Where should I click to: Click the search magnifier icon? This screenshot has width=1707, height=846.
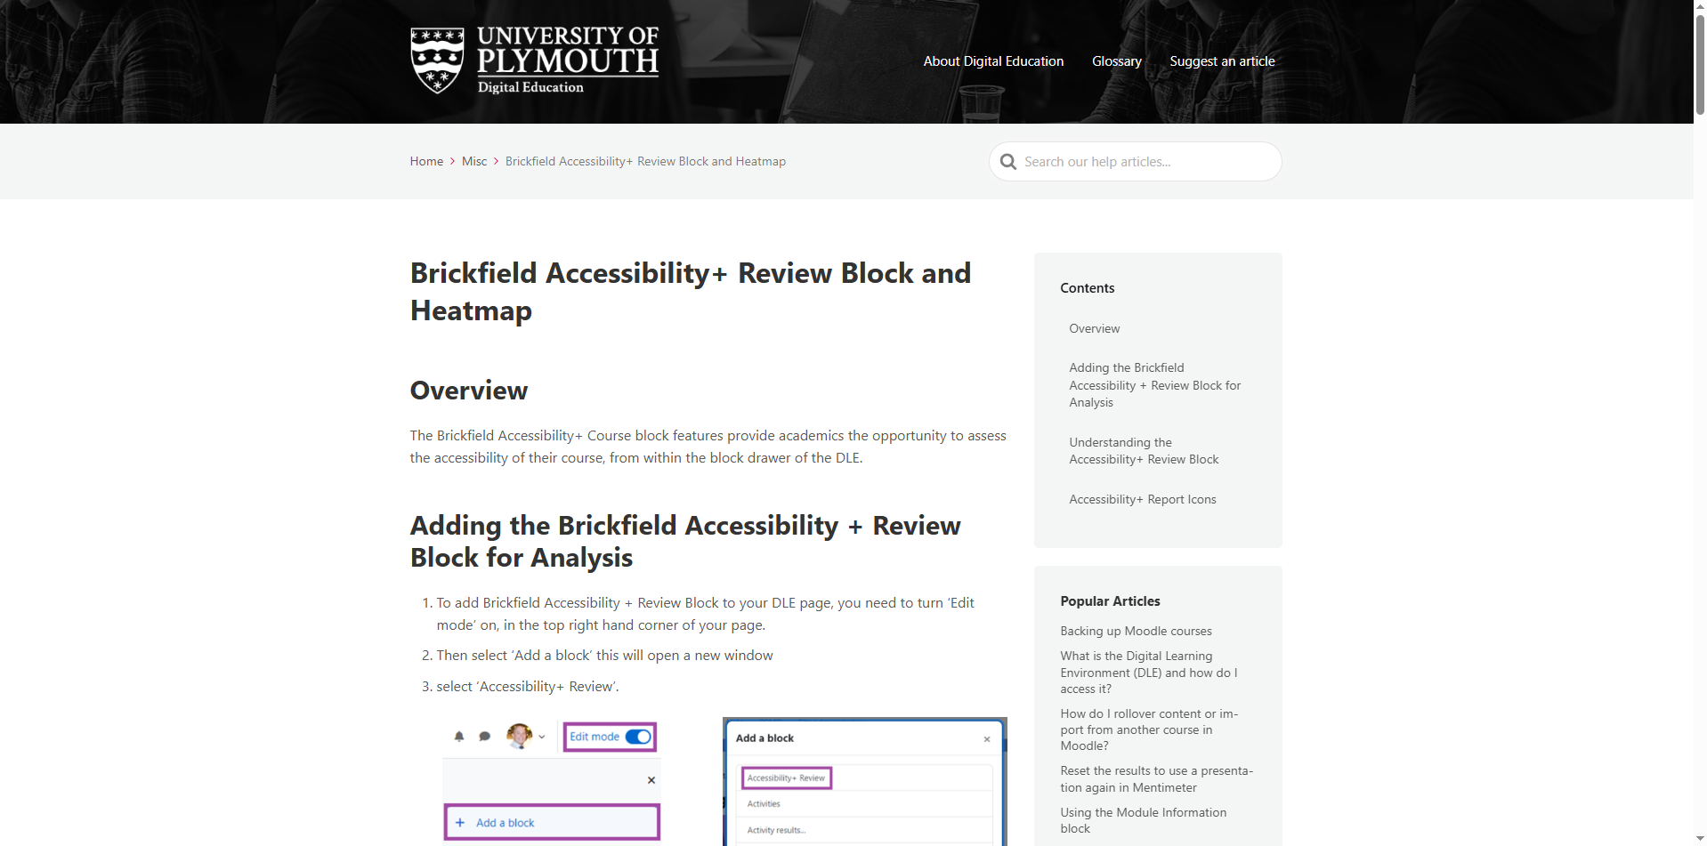1007,162
